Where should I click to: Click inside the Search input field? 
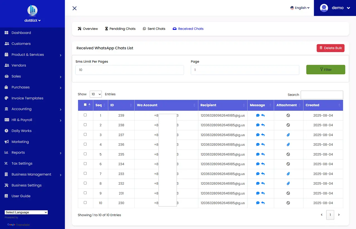tap(322, 95)
